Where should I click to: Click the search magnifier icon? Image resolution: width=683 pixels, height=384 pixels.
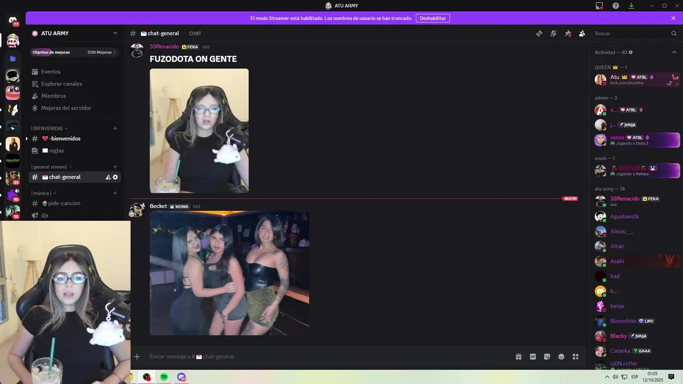tap(674, 33)
